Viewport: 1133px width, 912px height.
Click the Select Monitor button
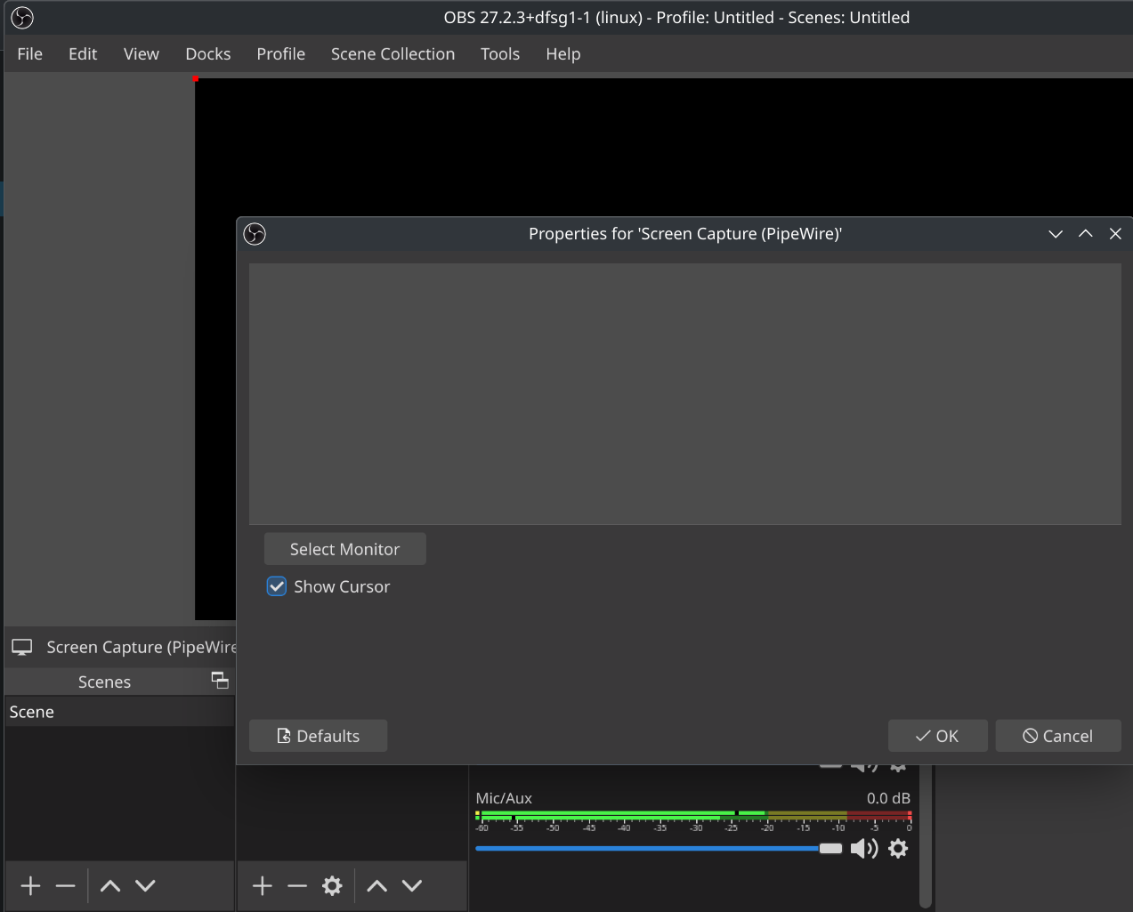[x=345, y=549]
